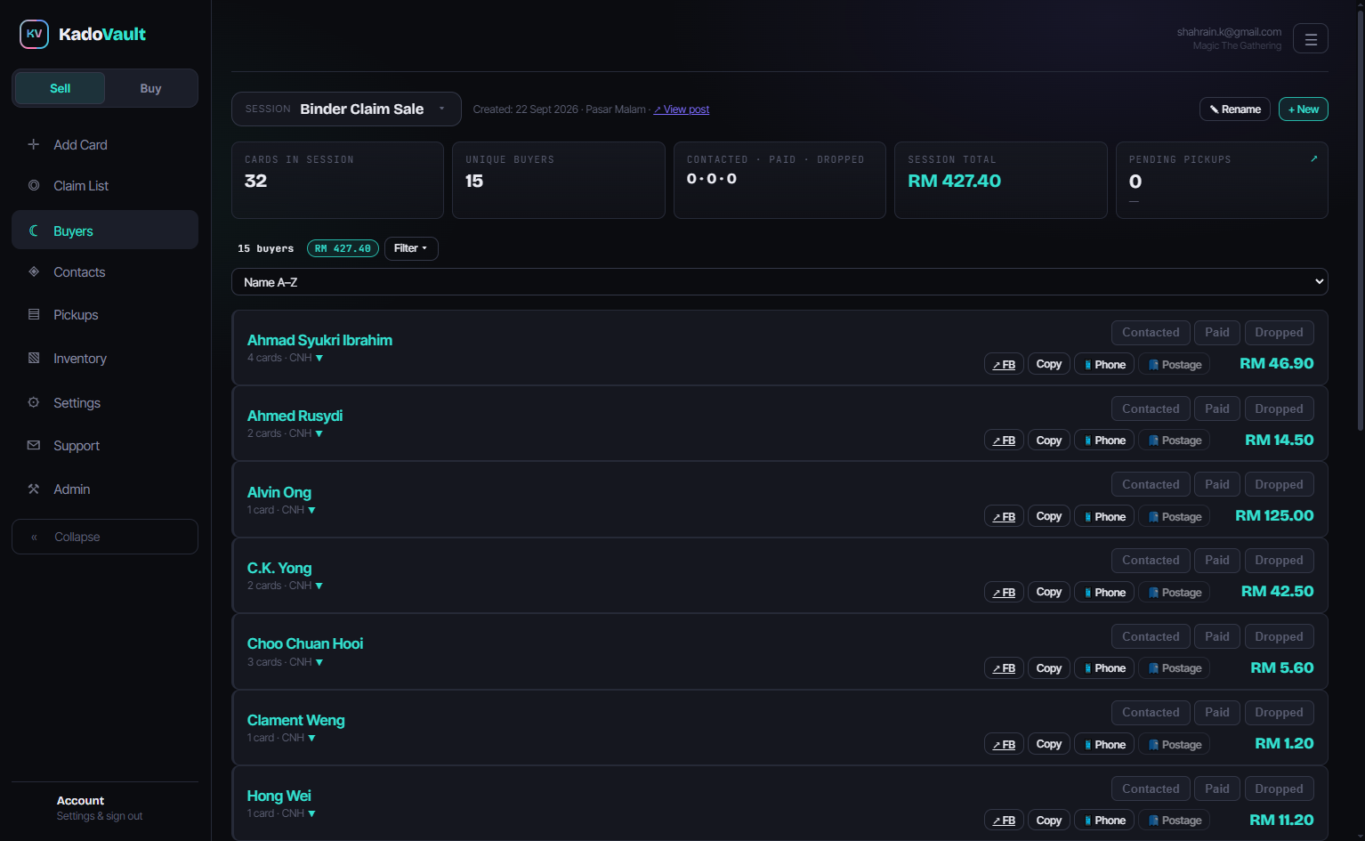Mark Clament Weng as Paid
Screen dimensions: 1365x841
coord(1216,712)
